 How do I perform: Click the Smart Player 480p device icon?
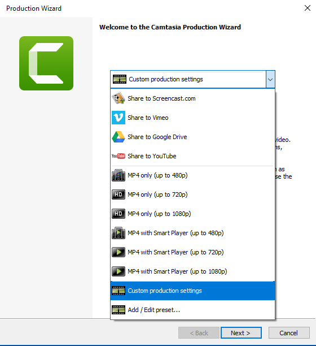(118, 233)
